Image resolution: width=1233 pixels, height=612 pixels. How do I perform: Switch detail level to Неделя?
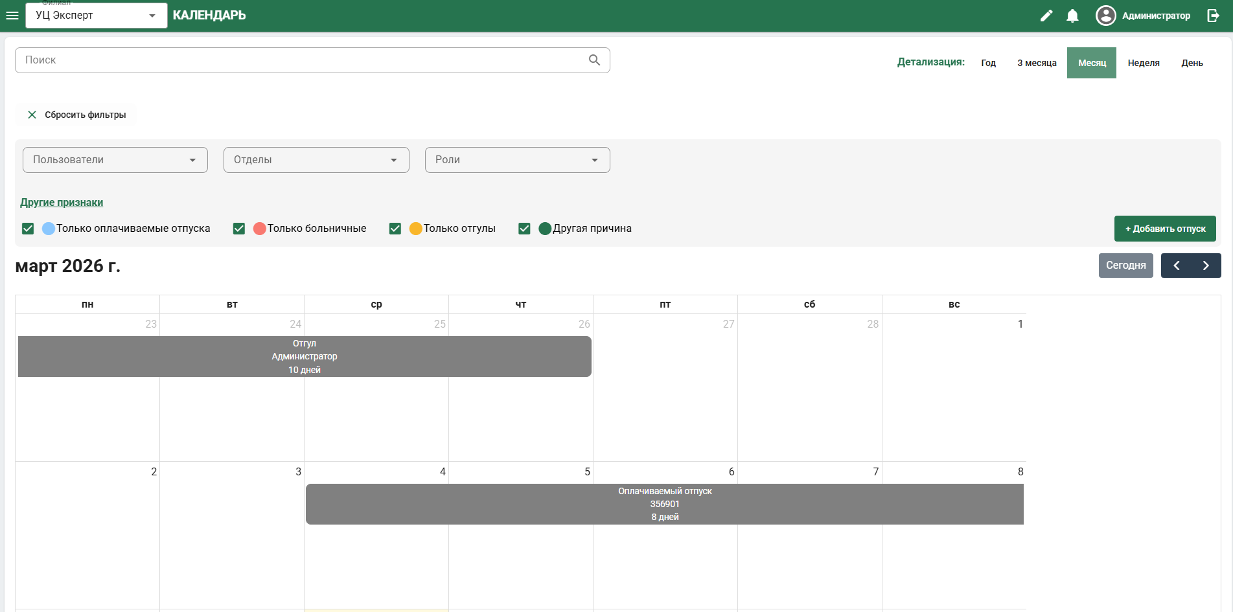tap(1144, 63)
